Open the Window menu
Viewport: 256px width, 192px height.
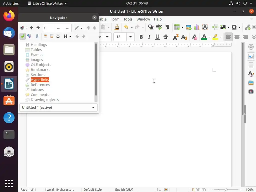coord(143,19)
